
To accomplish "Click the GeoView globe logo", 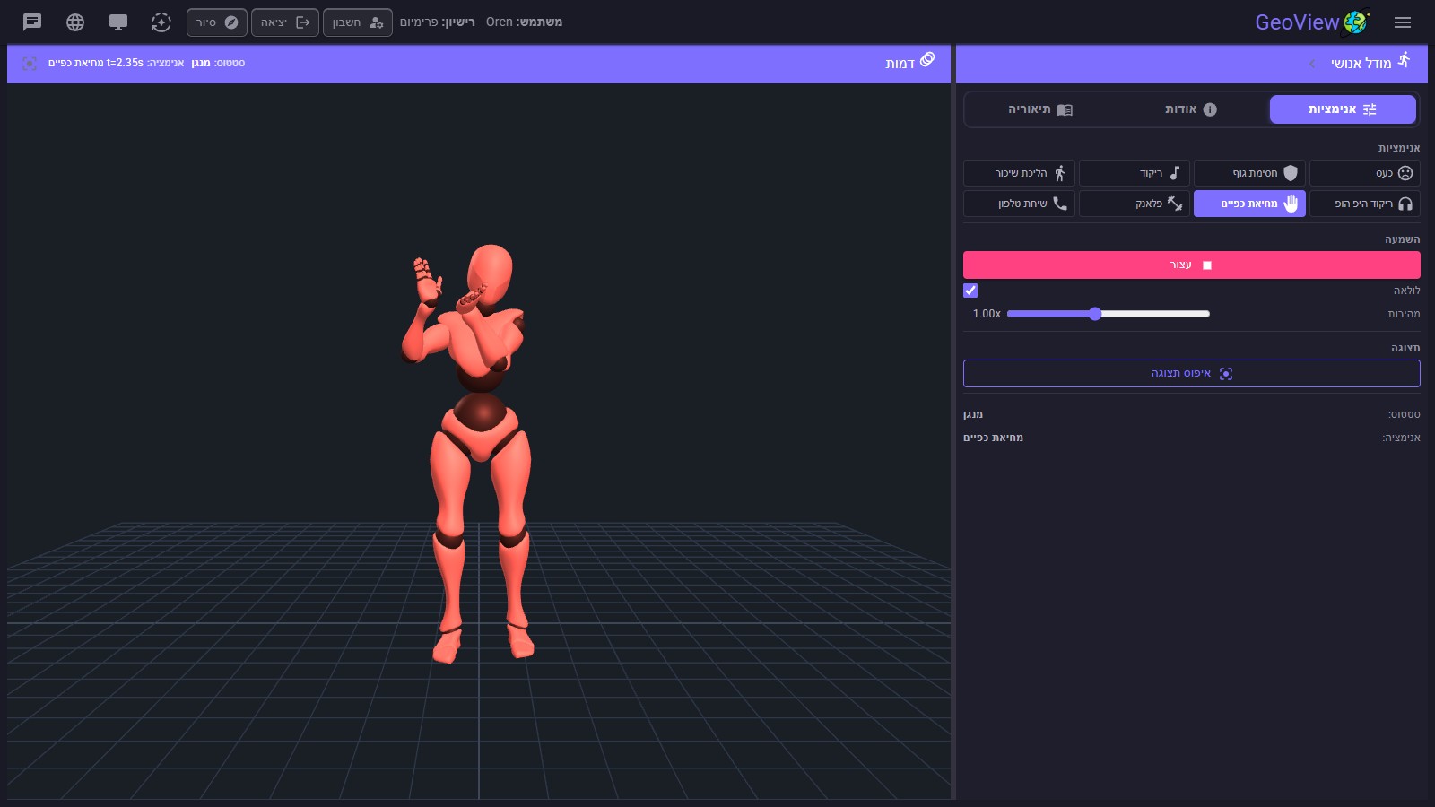I will [1356, 22].
